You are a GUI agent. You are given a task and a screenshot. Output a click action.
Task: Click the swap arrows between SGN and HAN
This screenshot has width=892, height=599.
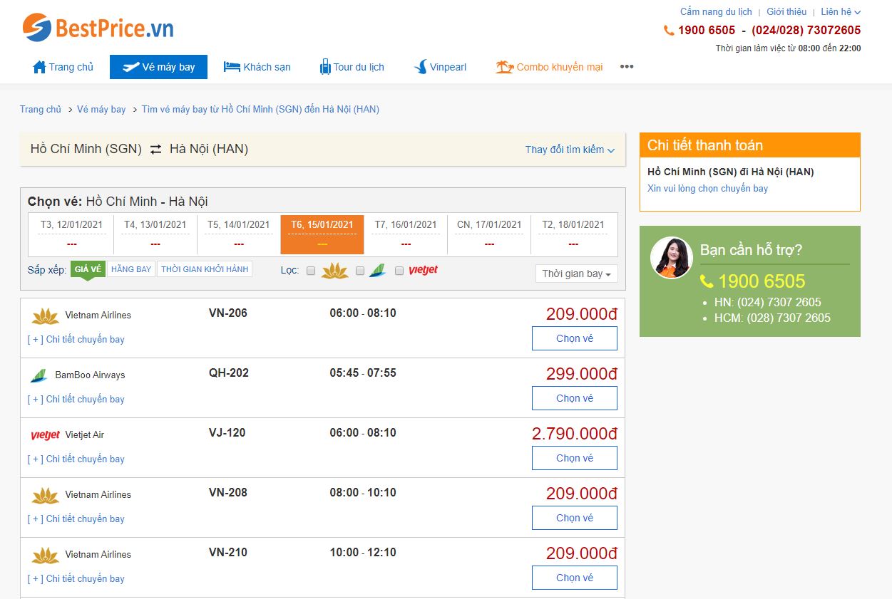155,150
